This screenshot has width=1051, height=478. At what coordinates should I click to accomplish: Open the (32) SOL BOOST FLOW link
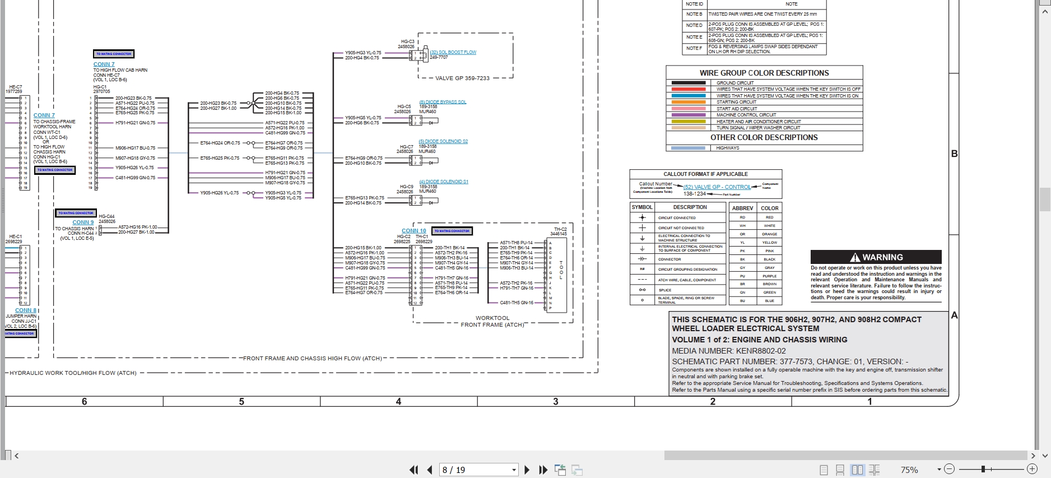tap(453, 52)
